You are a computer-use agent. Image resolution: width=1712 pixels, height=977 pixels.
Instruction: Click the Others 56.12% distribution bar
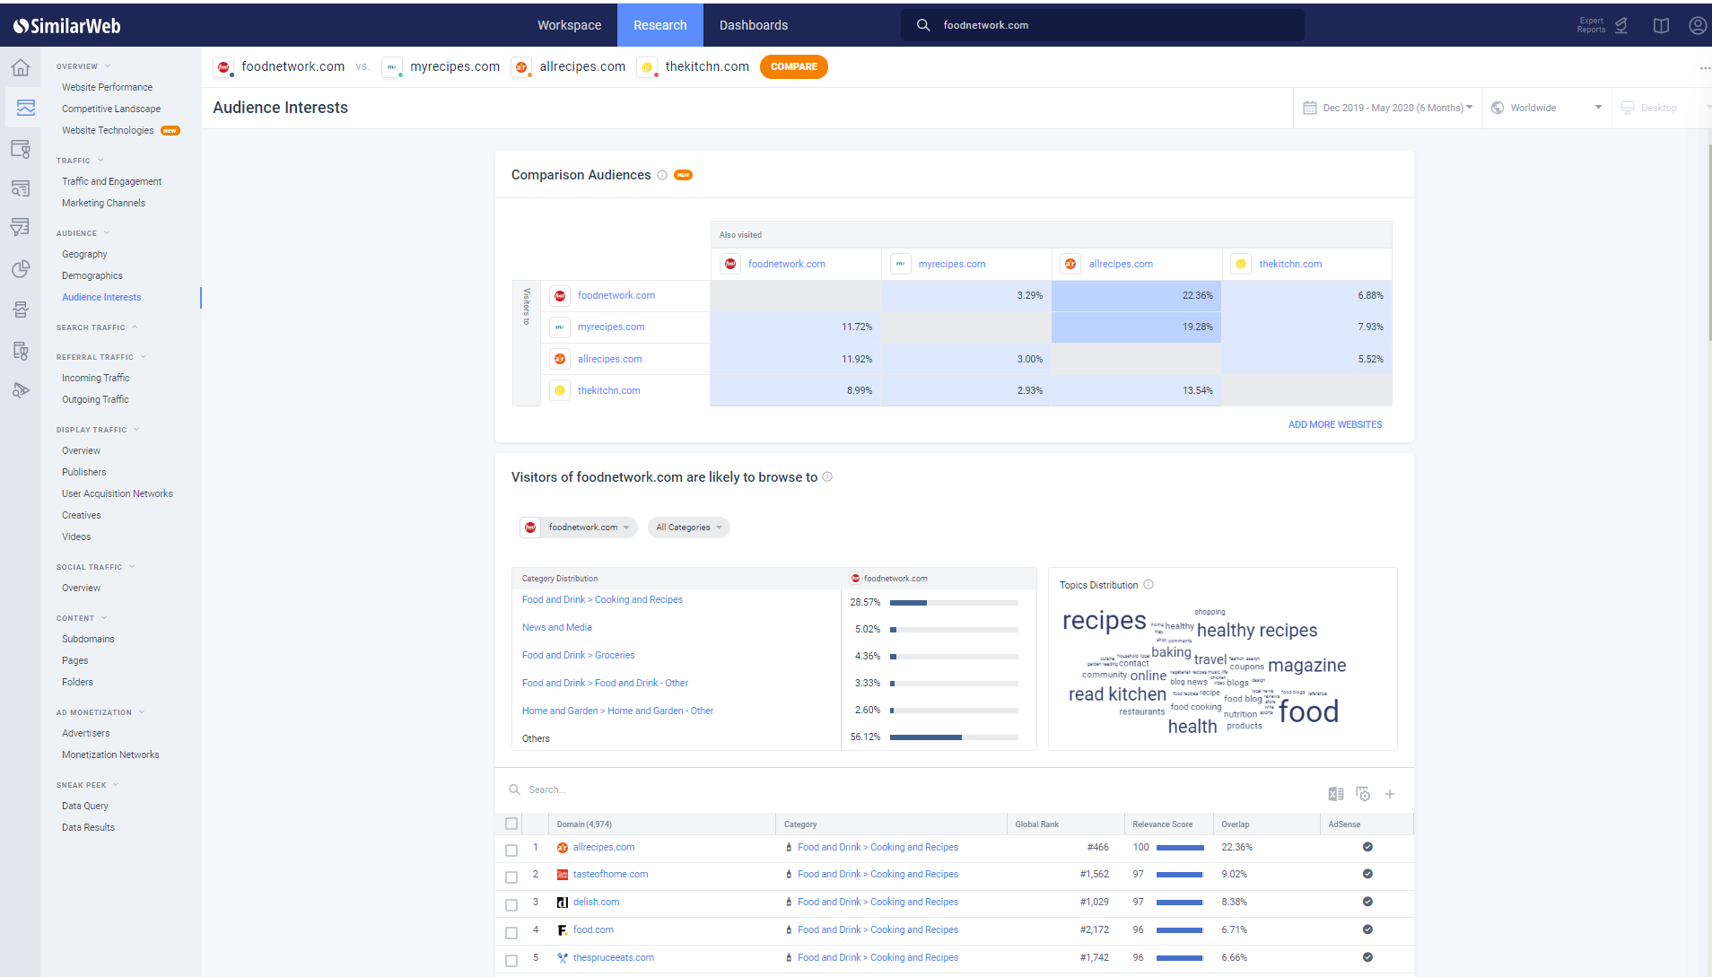[954, 737]
